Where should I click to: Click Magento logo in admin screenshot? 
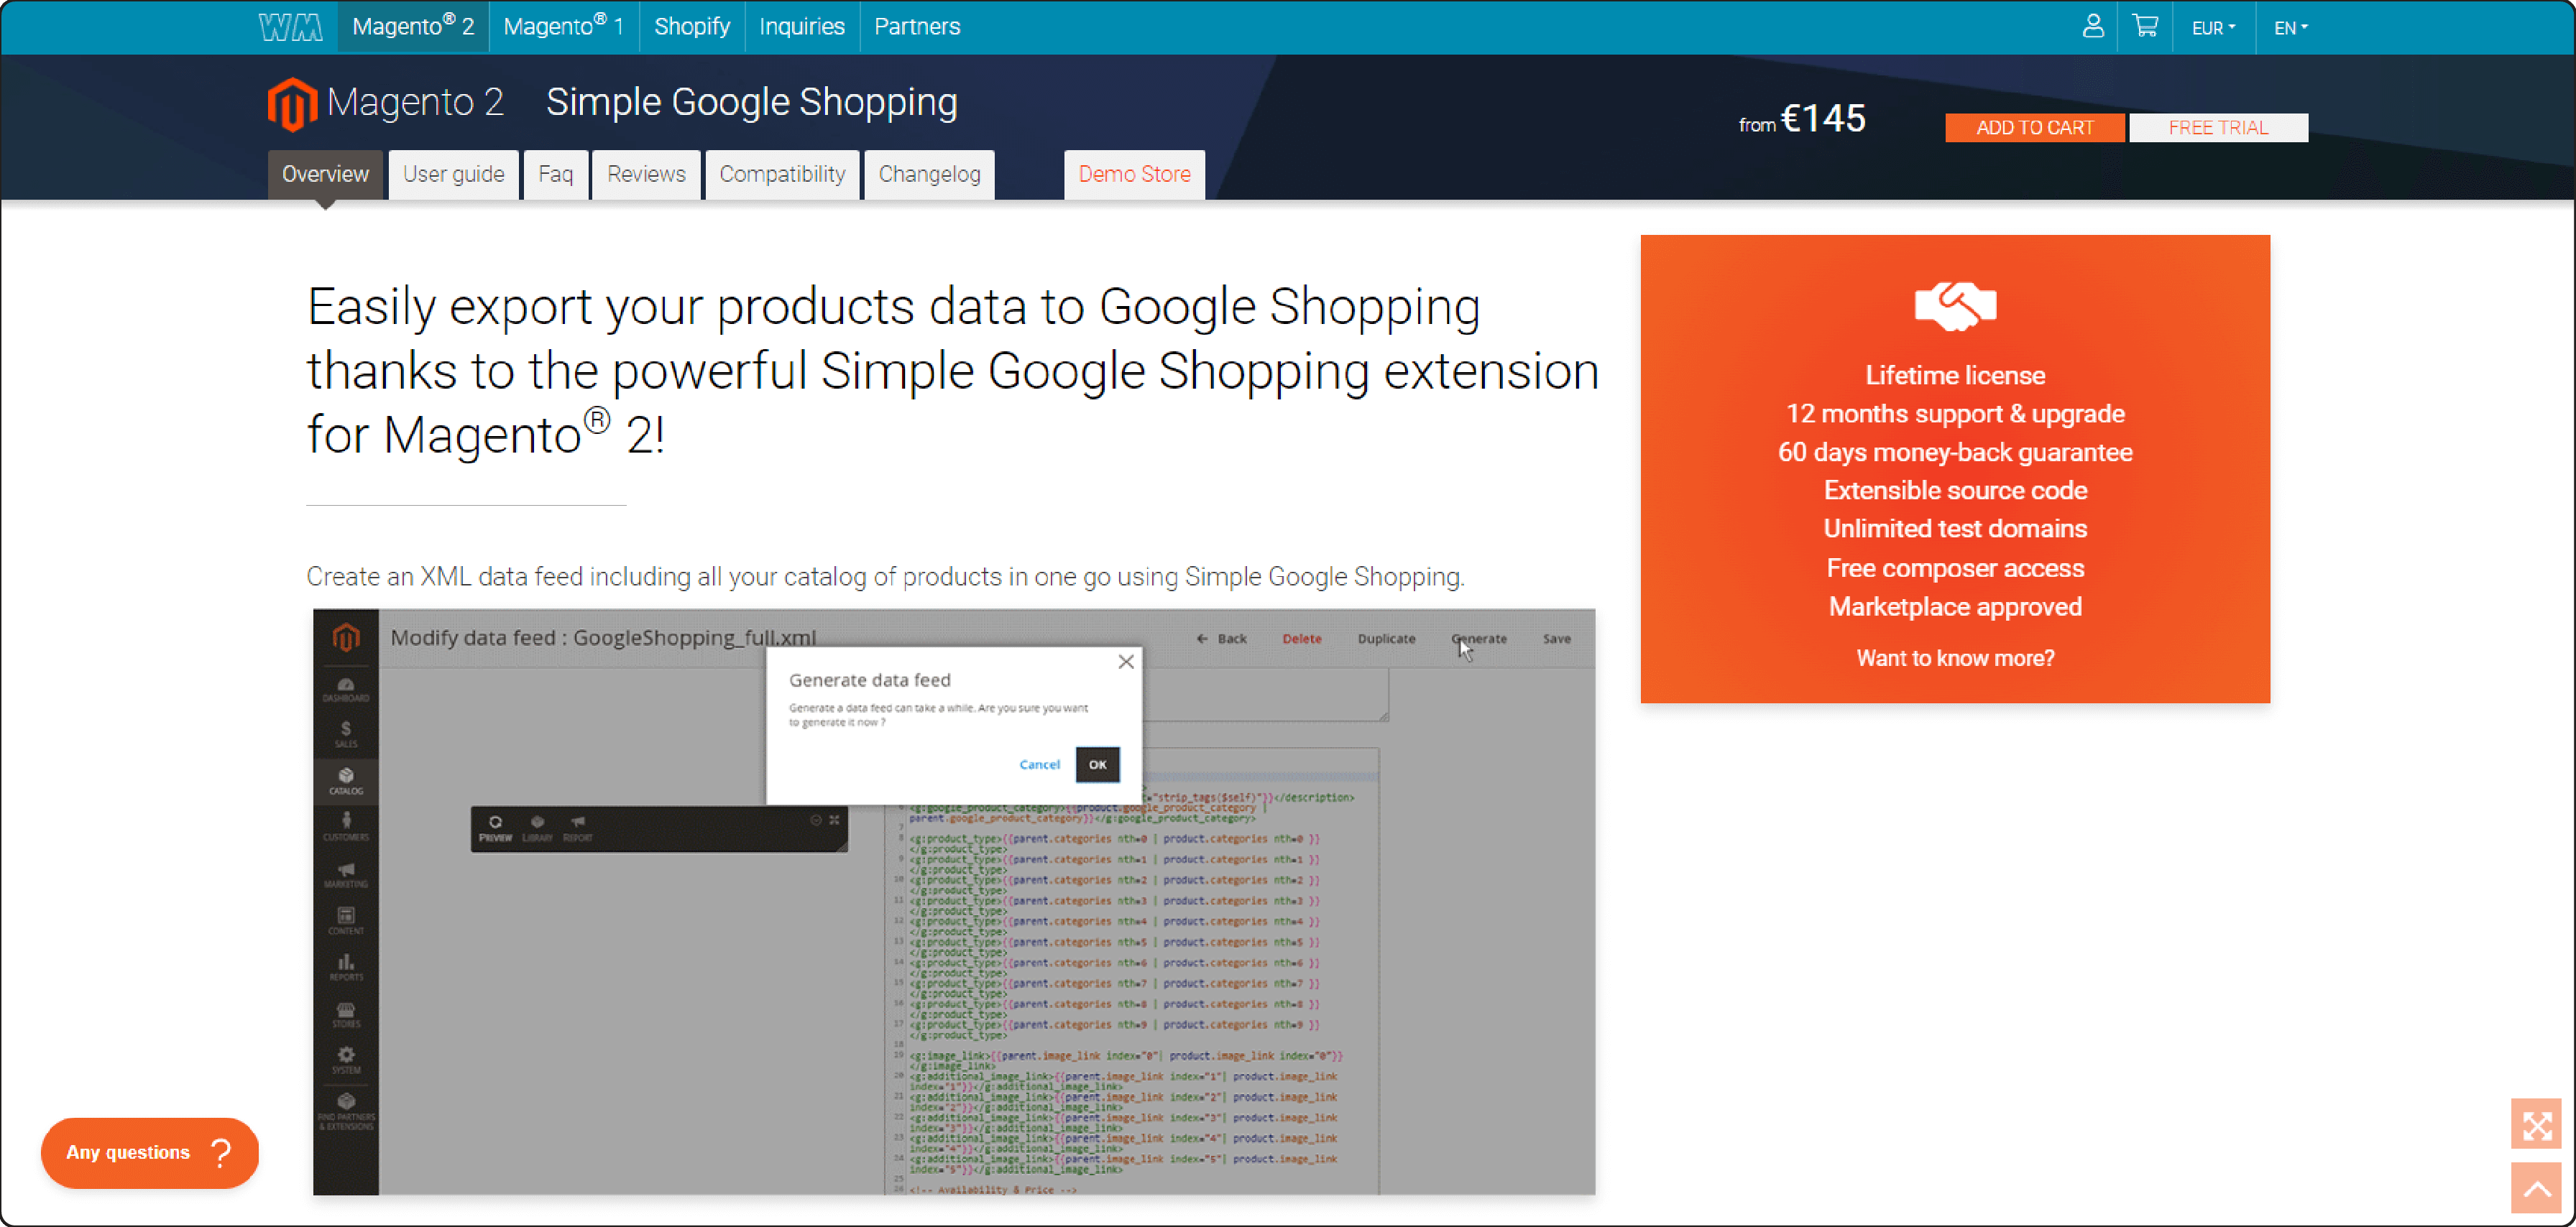coord(345,637)
